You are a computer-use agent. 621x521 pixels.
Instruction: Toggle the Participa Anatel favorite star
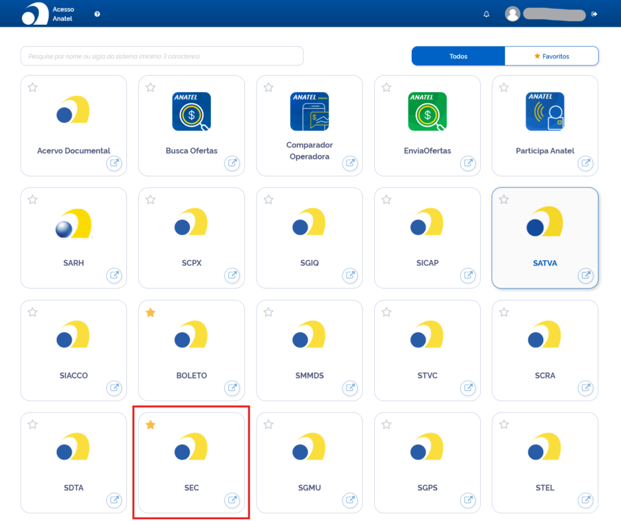click(x=504, y=87)
